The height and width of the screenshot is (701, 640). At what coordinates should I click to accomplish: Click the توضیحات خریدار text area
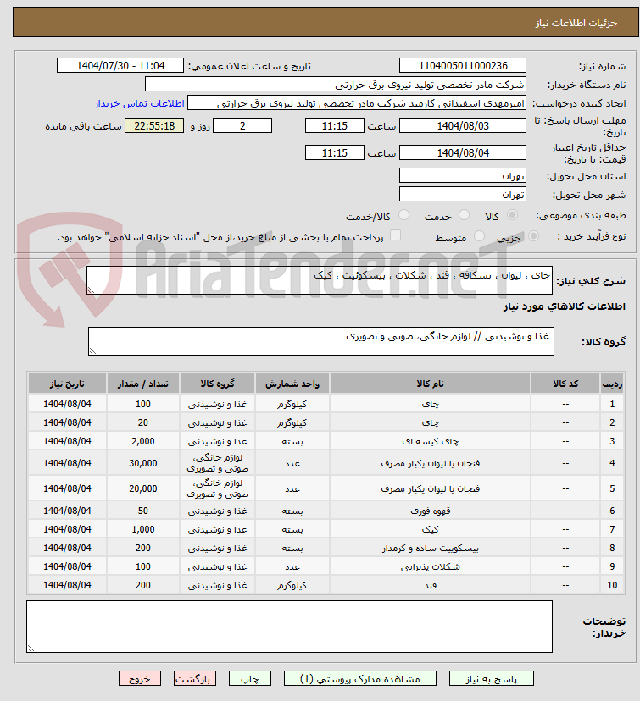[x=289, y=626]
